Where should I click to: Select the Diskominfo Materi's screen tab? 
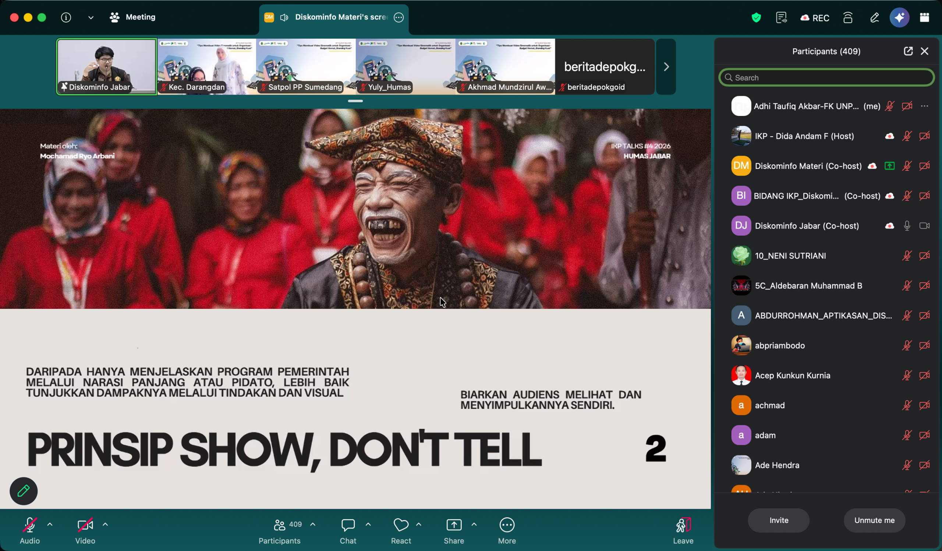pos(340,17)
